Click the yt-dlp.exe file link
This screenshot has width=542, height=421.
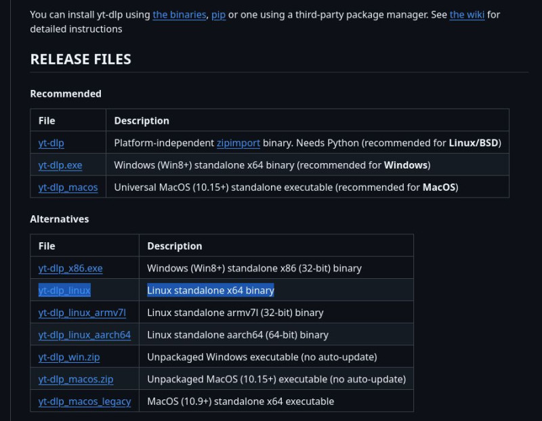click(x=60, y=165)
